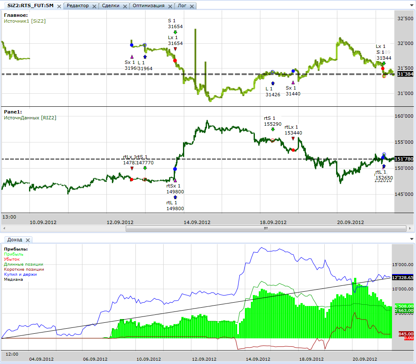Click the Купил и держи legend entry
The image size is (416, 364).
click(x=21, y=274)
